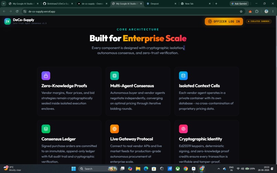Open Copilot from the taskbar
Image resolution: width=277 pixels, height=173 pixels.
(130, 169)
